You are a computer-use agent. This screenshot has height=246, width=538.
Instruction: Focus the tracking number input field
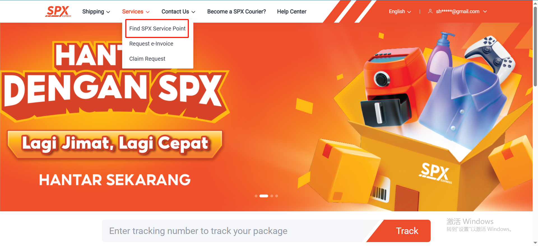pos(235,231)
